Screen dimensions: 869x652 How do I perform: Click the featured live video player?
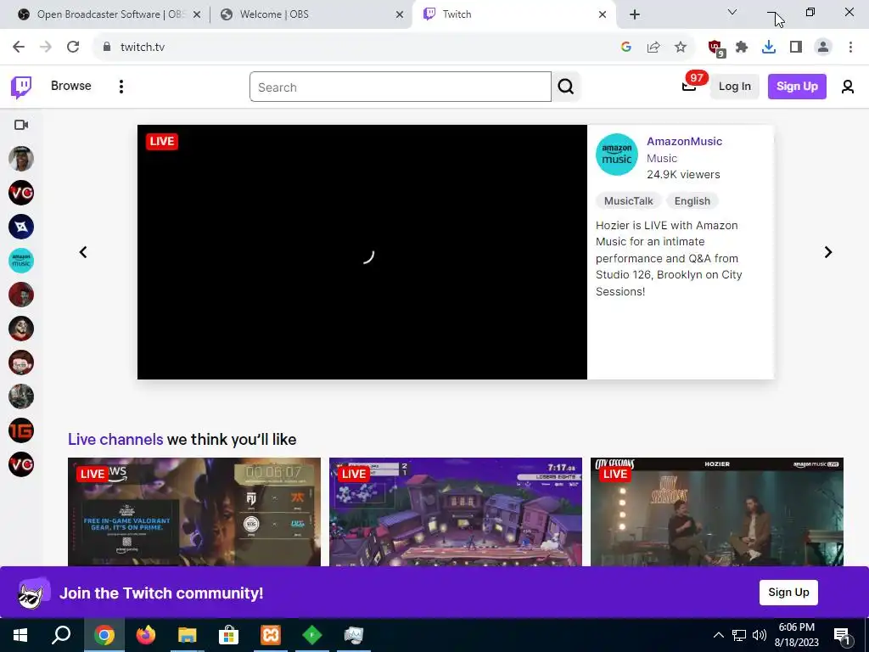(362, 252)
